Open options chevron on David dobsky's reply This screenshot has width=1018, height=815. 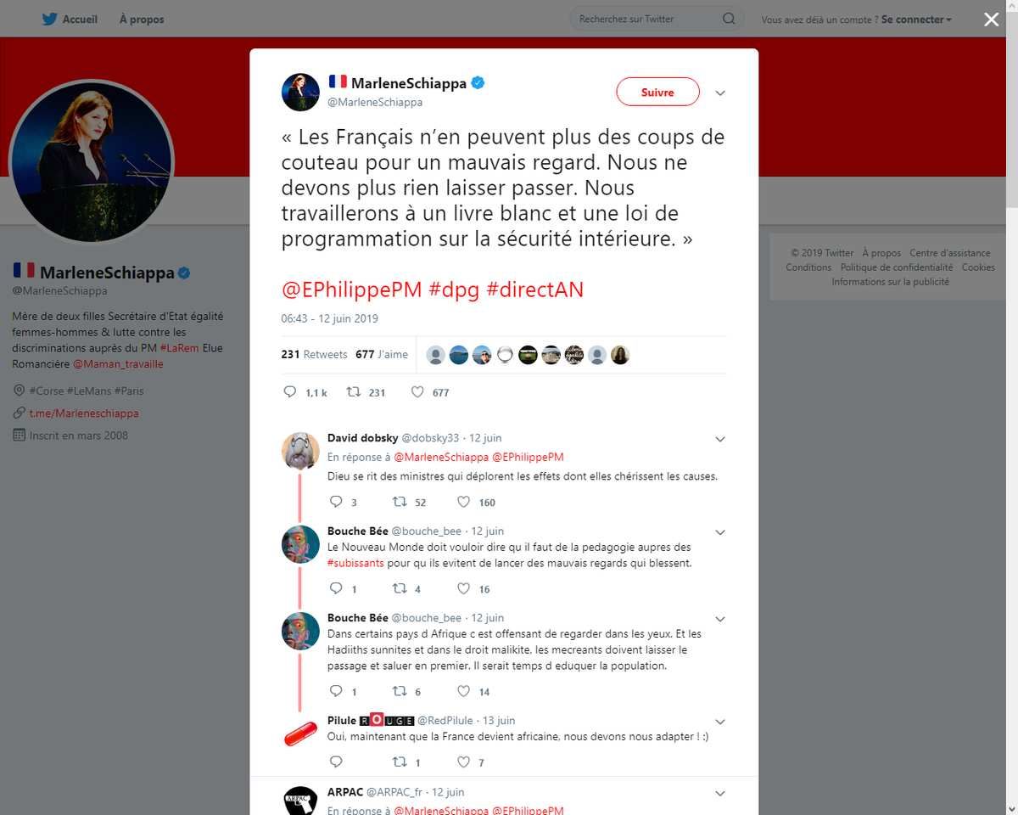[720, 440]
